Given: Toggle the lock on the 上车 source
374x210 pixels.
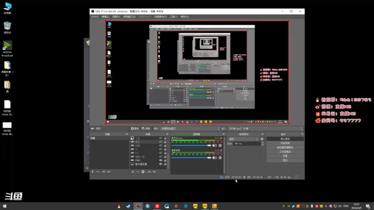Looking at the screenshot, I should pyautogui.click(x=165, y=138).
